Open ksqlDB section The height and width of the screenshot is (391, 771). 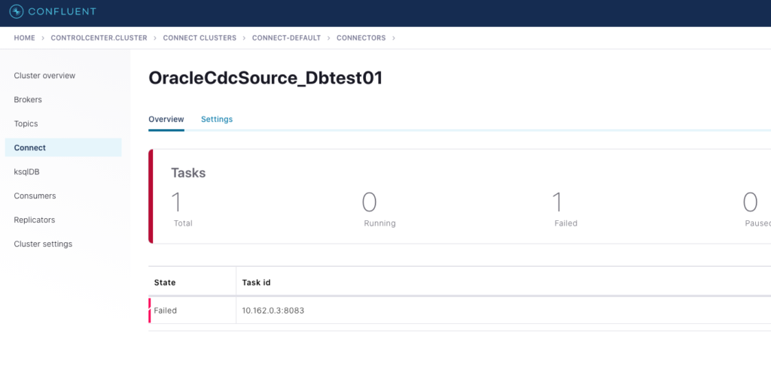[x=26, y=172]
